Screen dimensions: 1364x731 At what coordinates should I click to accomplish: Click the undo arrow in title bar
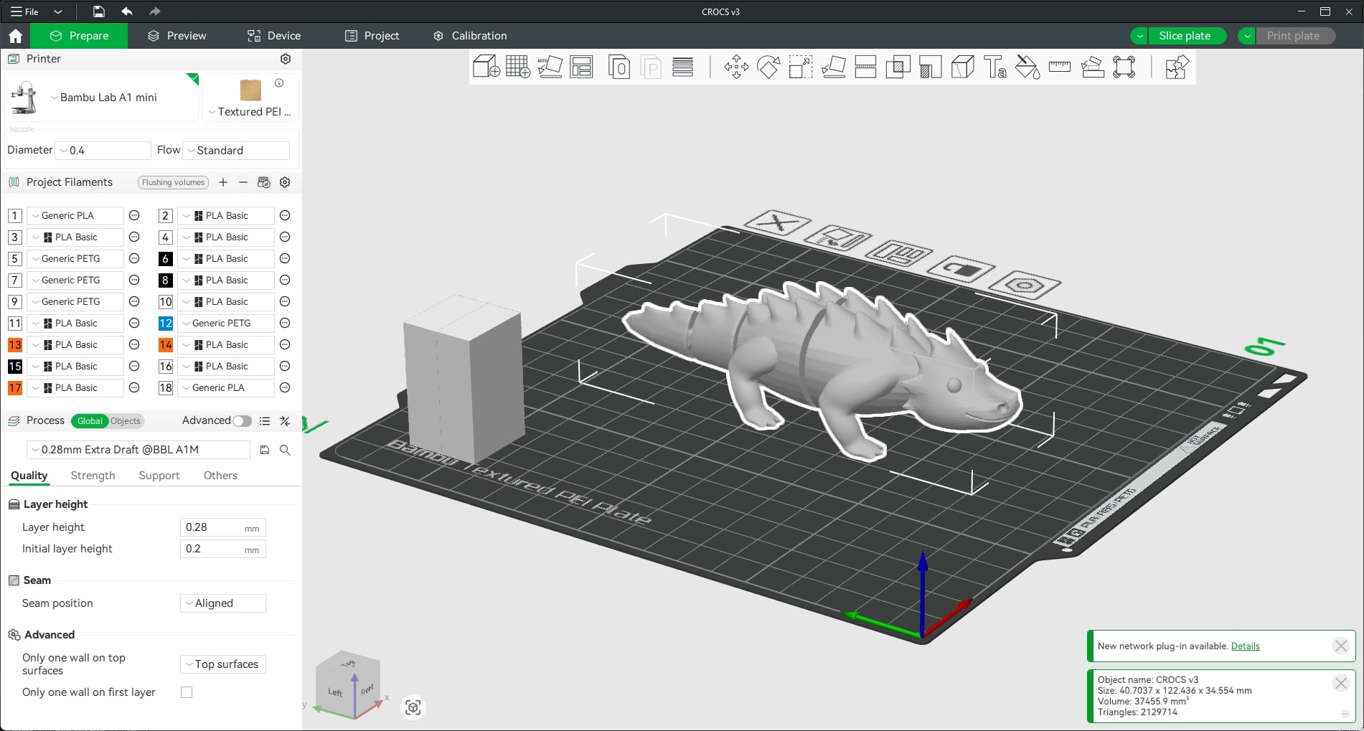coord(127,11)
